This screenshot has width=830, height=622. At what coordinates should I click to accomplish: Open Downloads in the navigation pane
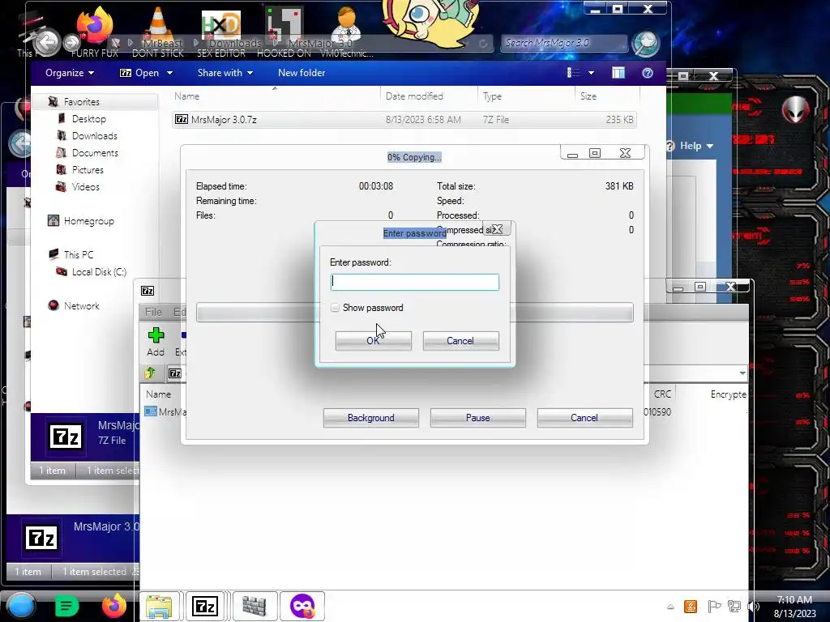94,136
